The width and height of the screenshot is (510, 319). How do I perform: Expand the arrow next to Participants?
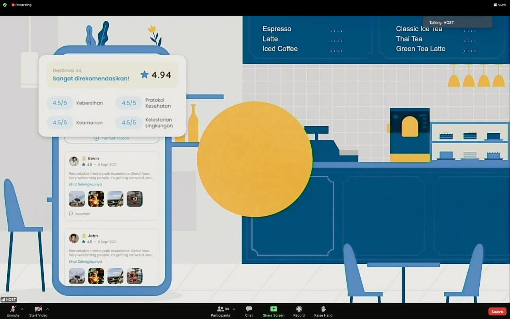tap(233, 309)
